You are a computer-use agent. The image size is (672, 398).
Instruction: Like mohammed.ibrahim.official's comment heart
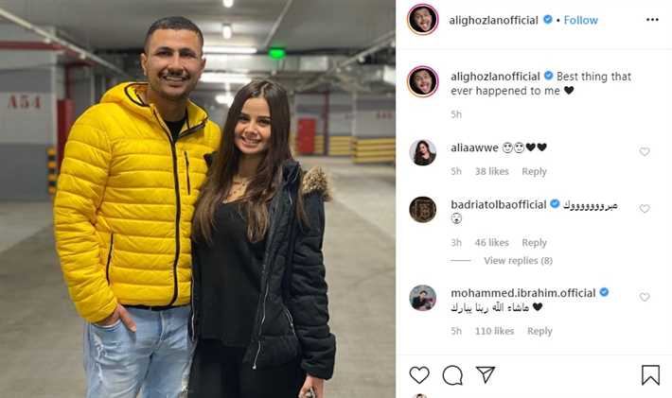tap(645, 297)
